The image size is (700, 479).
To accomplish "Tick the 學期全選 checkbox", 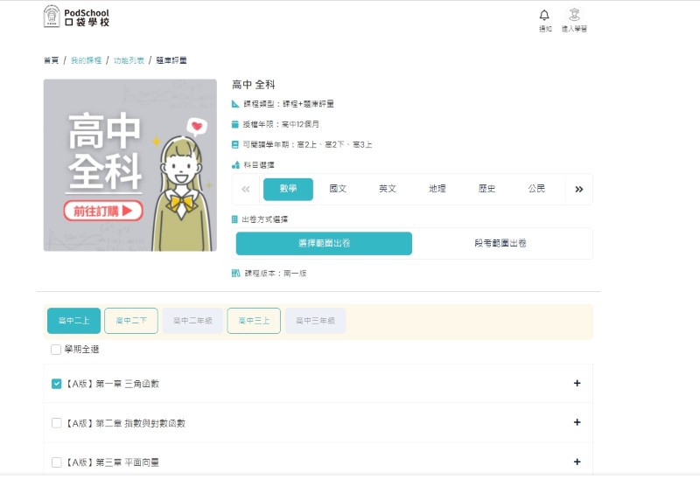I will [x=57, y=350].
